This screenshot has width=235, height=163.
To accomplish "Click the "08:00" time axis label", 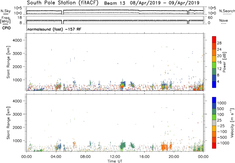I will (85, 157).
